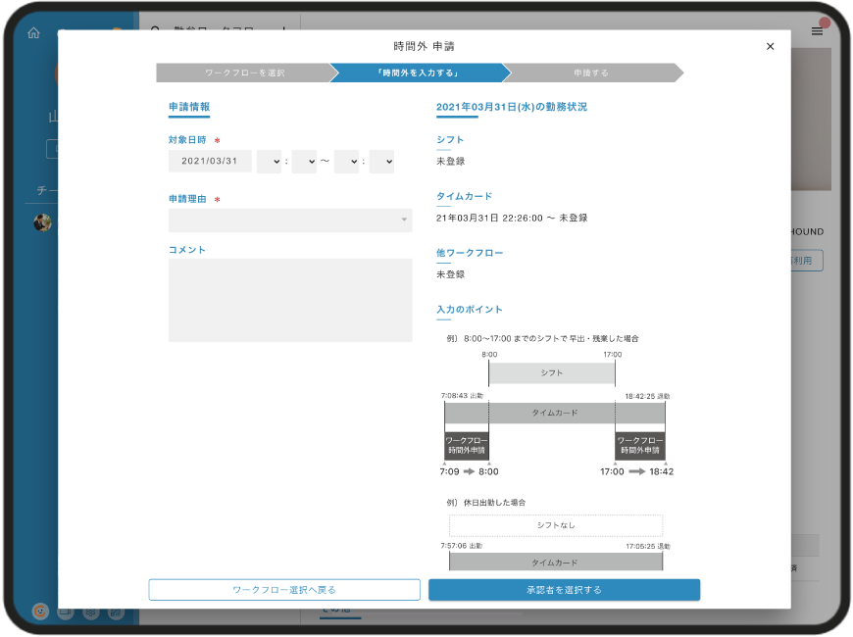Click the gear icon in the bottom-left dock
Image resolution: width=853 pixels, height=637 pixels.
point(90,612)
